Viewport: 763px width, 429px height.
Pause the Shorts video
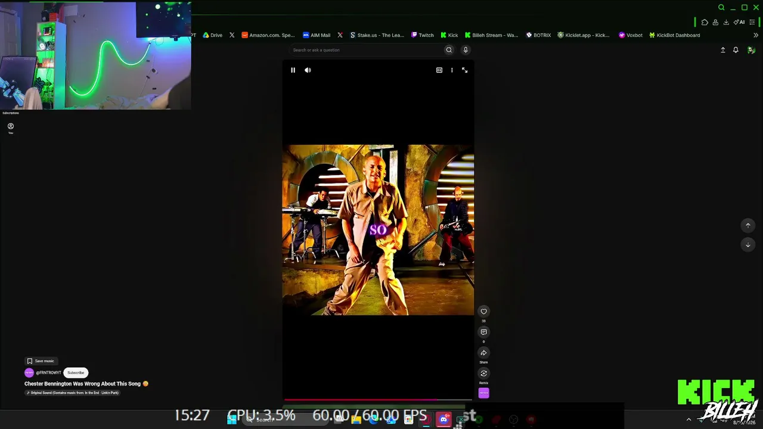[293, 70]
